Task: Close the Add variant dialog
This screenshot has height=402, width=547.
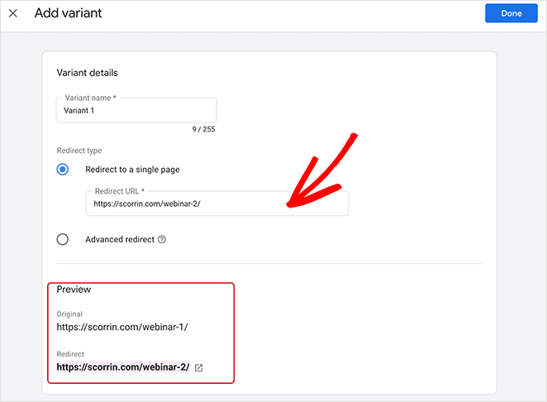Action: 13,13
